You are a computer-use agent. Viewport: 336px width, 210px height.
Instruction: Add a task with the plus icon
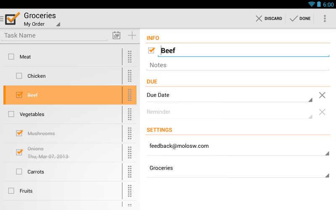132,35
